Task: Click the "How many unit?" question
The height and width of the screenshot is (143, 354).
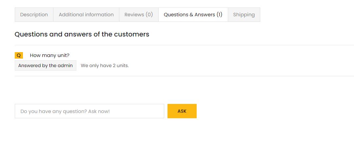Action: point(49,55)
